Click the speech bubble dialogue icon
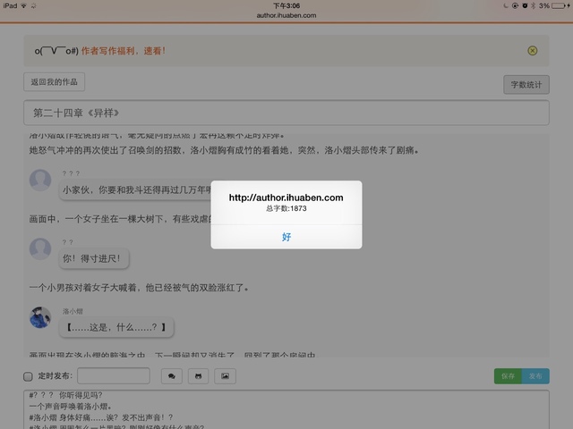 172,376
